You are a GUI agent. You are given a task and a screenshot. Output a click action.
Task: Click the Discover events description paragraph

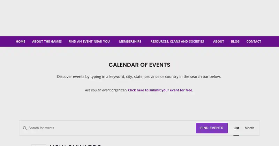[x=139, y=76]
